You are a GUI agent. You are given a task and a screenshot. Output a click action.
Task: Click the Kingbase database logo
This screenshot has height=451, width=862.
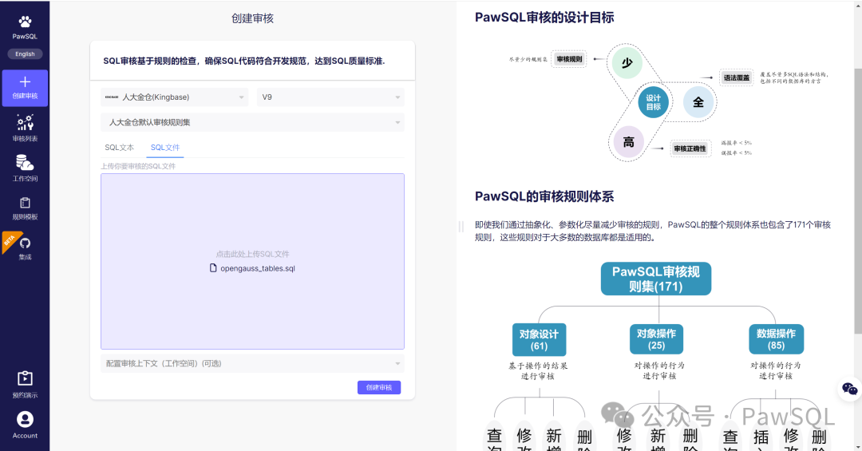[112, 97]
